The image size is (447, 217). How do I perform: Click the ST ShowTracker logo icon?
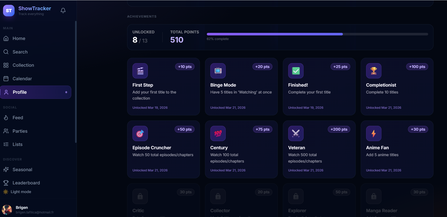click(9, 10)
